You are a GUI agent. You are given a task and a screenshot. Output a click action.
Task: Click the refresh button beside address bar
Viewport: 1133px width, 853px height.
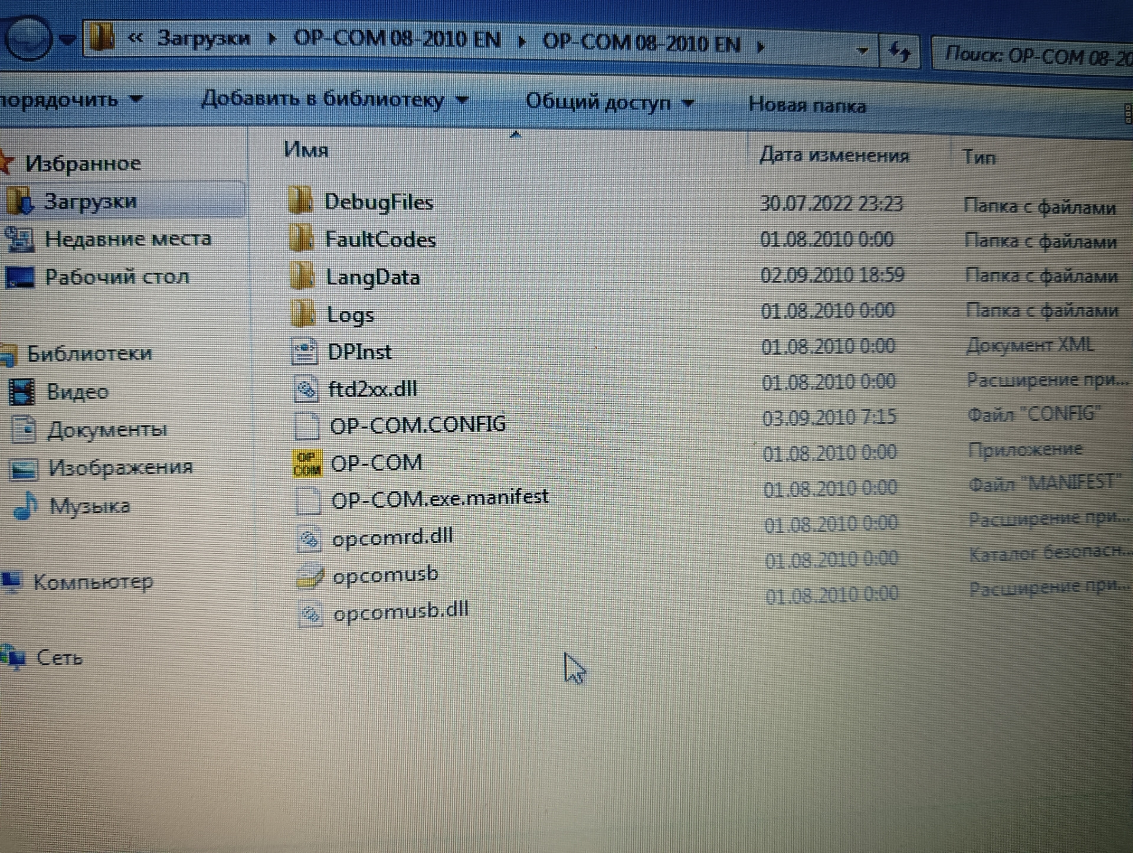[899, 52]
